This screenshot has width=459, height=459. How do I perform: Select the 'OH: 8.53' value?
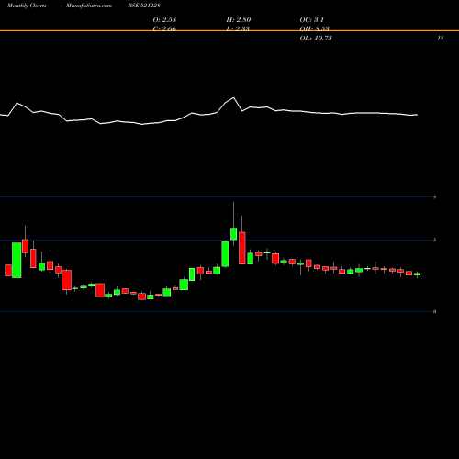point(314,28)
